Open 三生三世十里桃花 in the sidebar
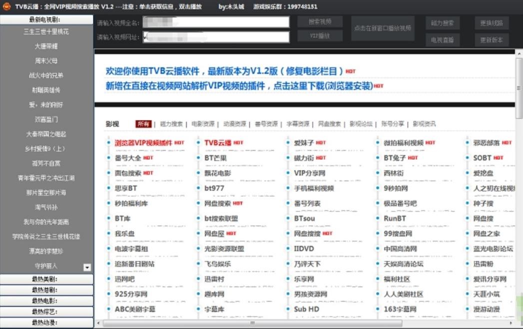The image size is (523, 329). click(46, 31)
